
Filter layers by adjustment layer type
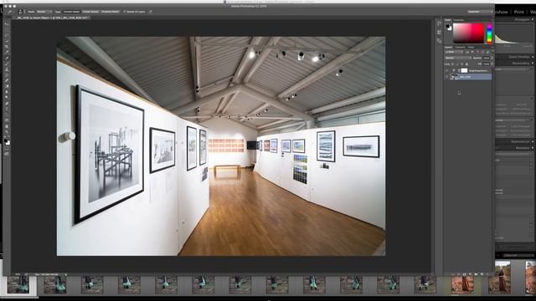[472, 52]
